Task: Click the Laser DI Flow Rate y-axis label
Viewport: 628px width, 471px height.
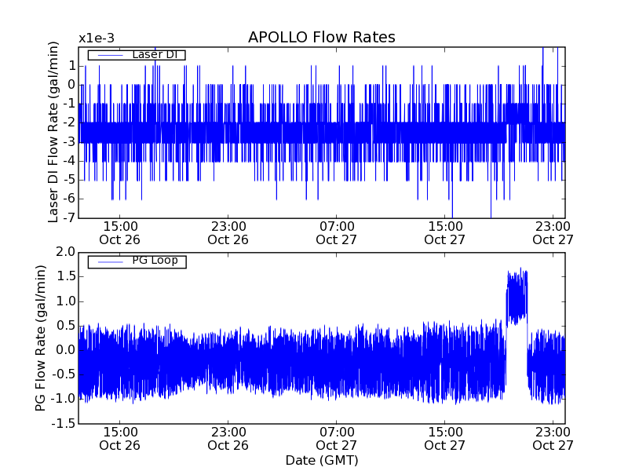Action: pyautogui.click(x=54, y=132)
